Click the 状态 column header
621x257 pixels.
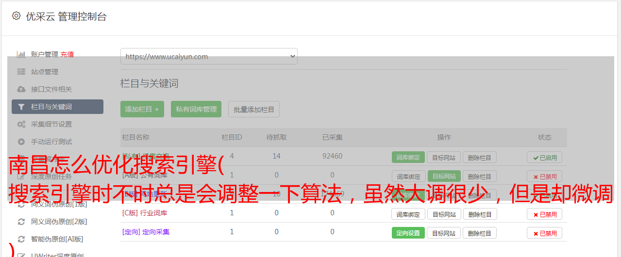click(544, 137)
